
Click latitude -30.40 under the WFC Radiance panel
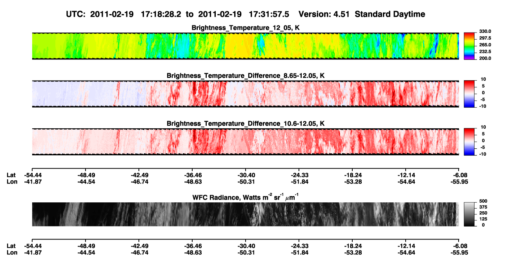click(246, 246)
